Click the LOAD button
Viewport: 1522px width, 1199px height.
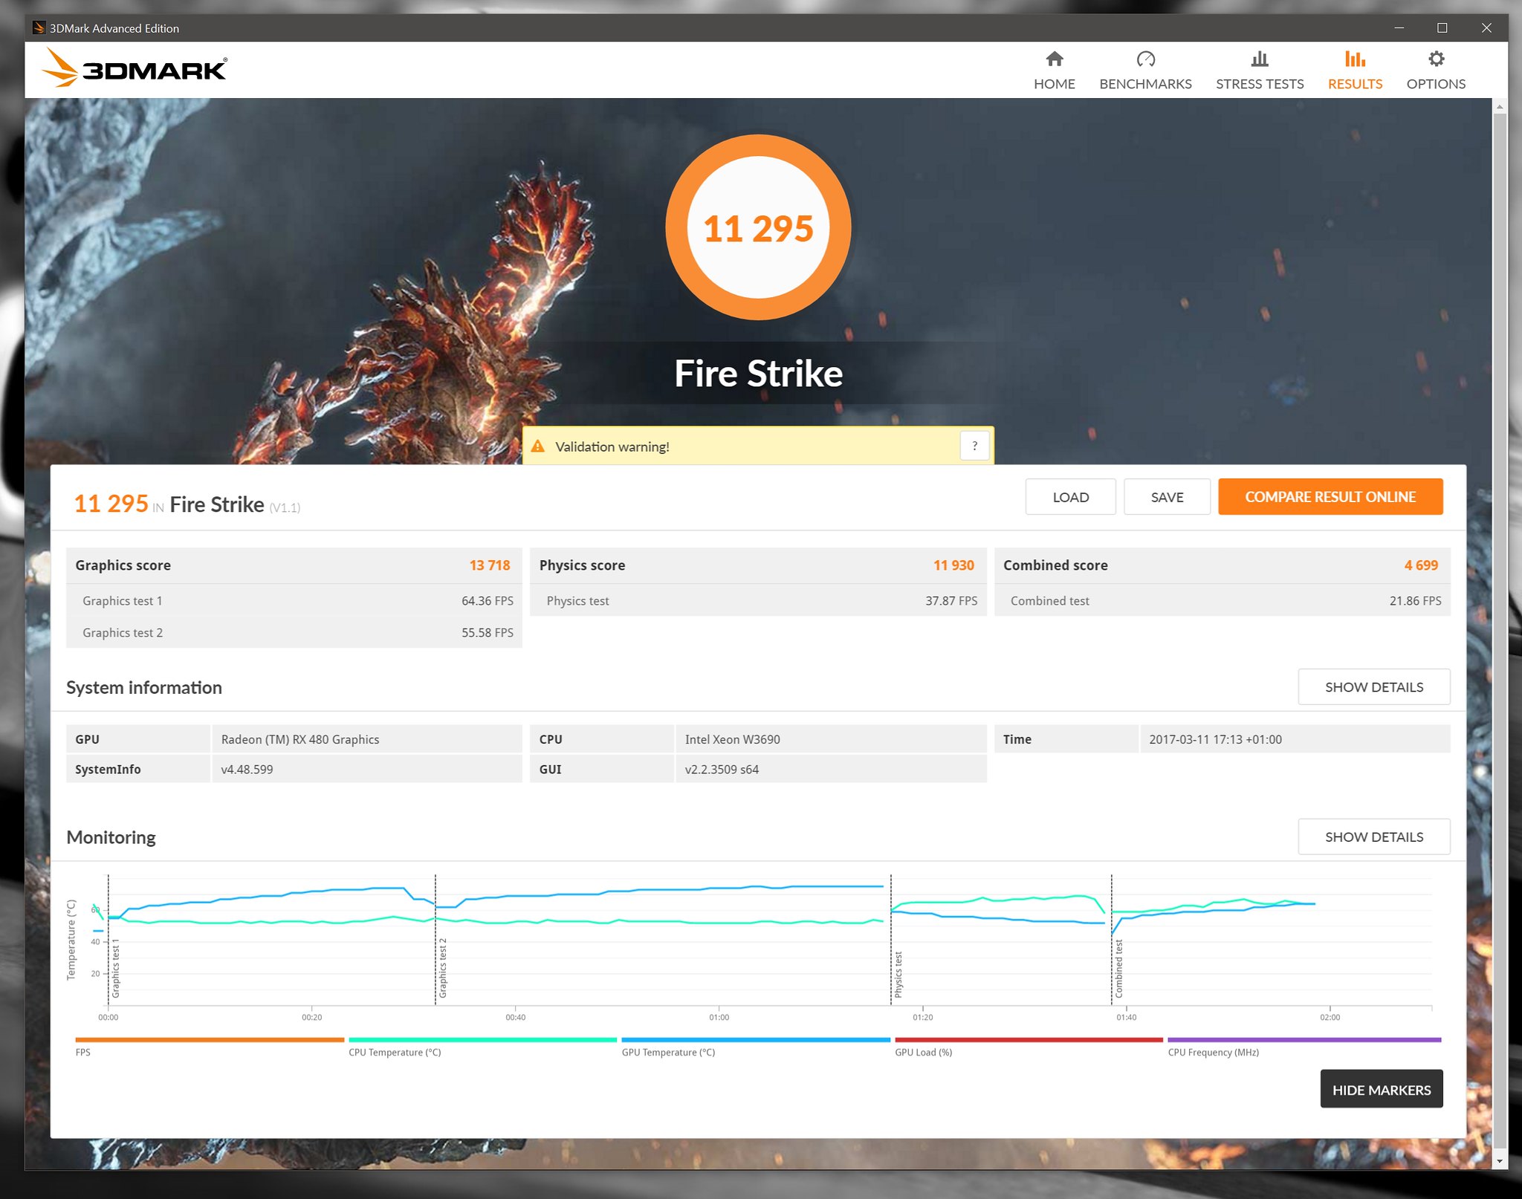coord(1070,497)
